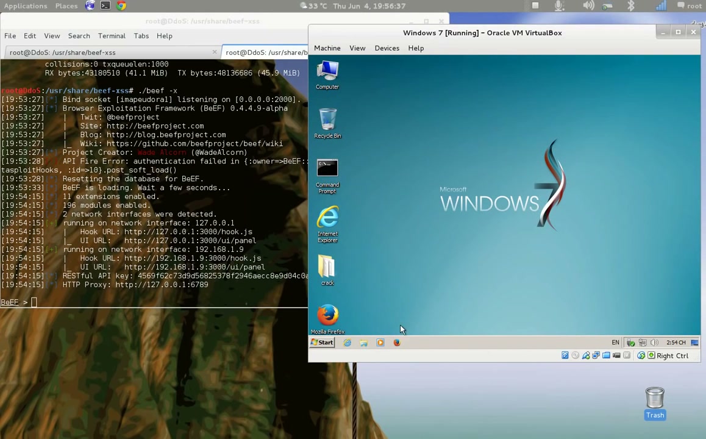Image resolution: width=706 pixels, height=439 pixels.
Task: Click the microphone icon in top panel
Action: point(559,5)
